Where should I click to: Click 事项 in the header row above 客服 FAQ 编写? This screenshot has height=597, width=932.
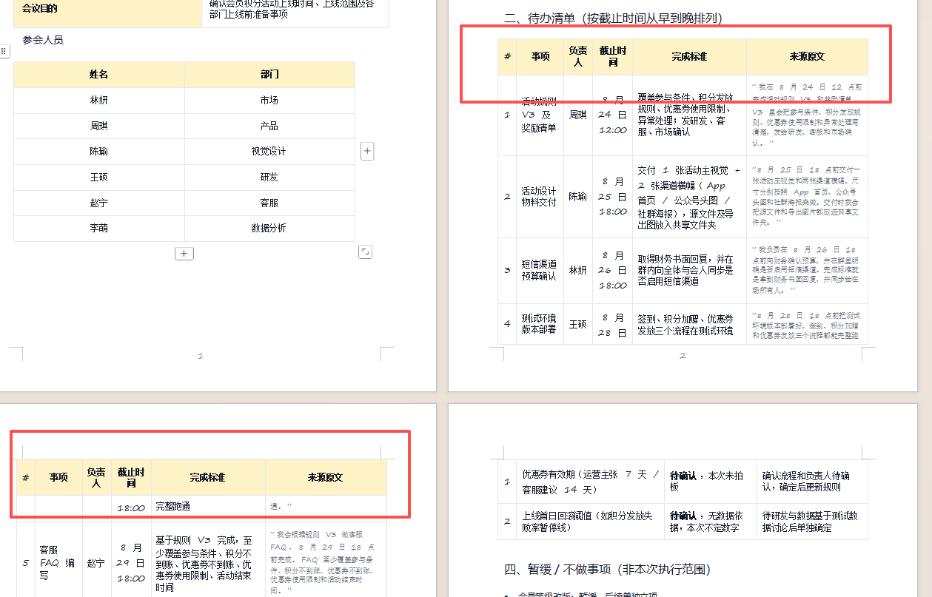click(59, 478)
